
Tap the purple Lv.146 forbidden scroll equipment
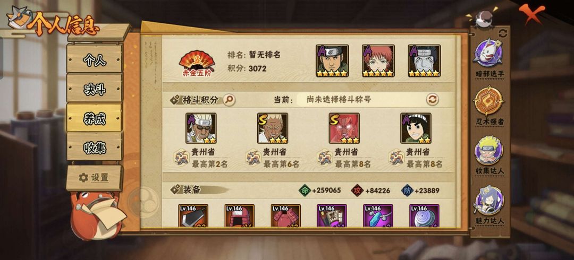332,216
